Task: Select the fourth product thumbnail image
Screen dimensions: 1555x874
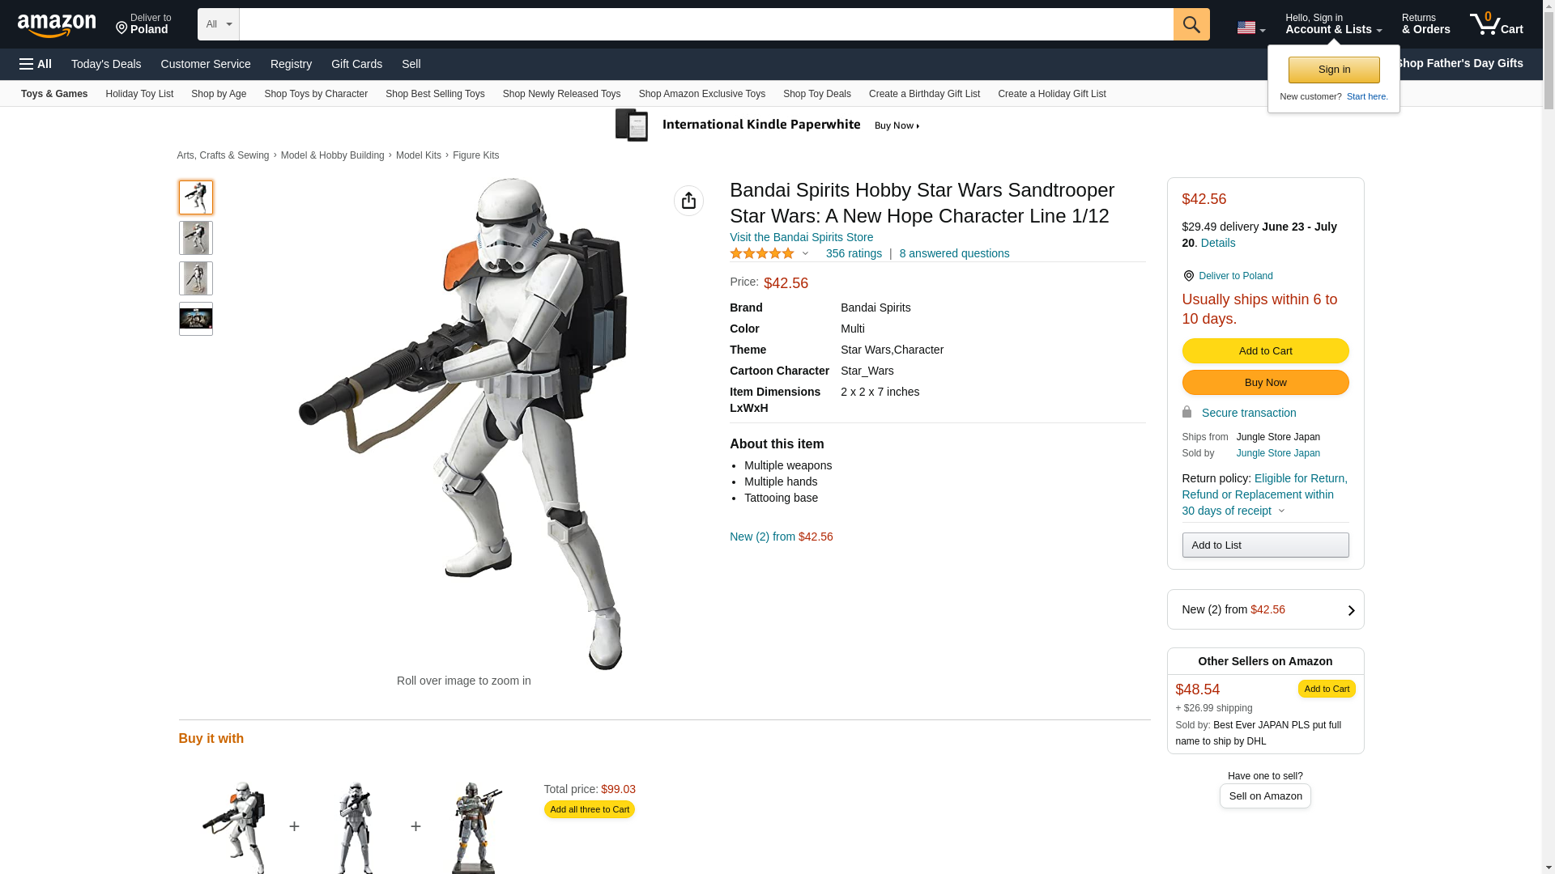Action: 195,319
